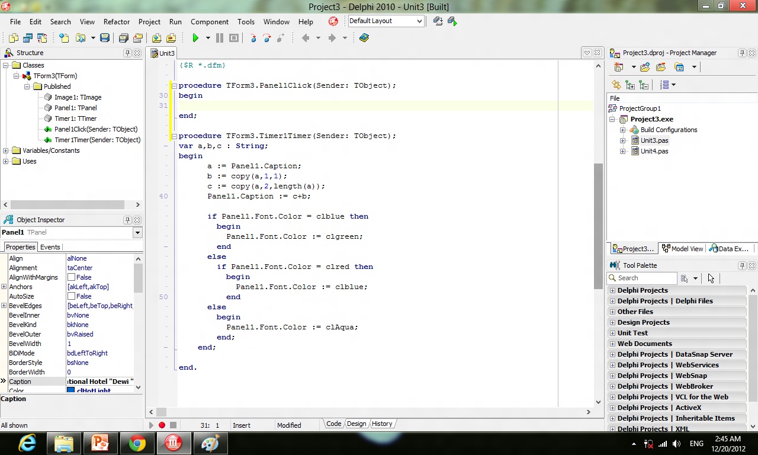Expand Build Configurations node
The image size is (758, 455).
coord(623,130)
